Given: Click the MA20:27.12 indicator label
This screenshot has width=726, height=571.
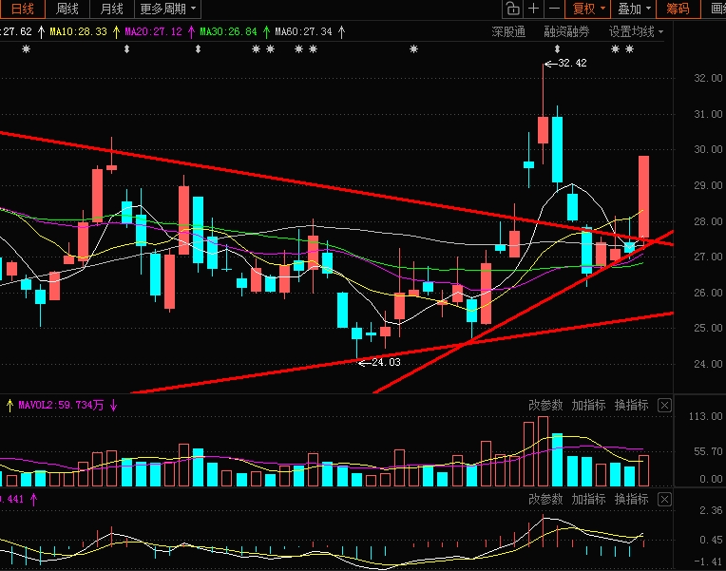Looking at the screenshot, I should 153,32.
